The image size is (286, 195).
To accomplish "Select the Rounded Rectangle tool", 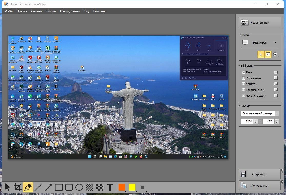I will [x=69, y=187].
